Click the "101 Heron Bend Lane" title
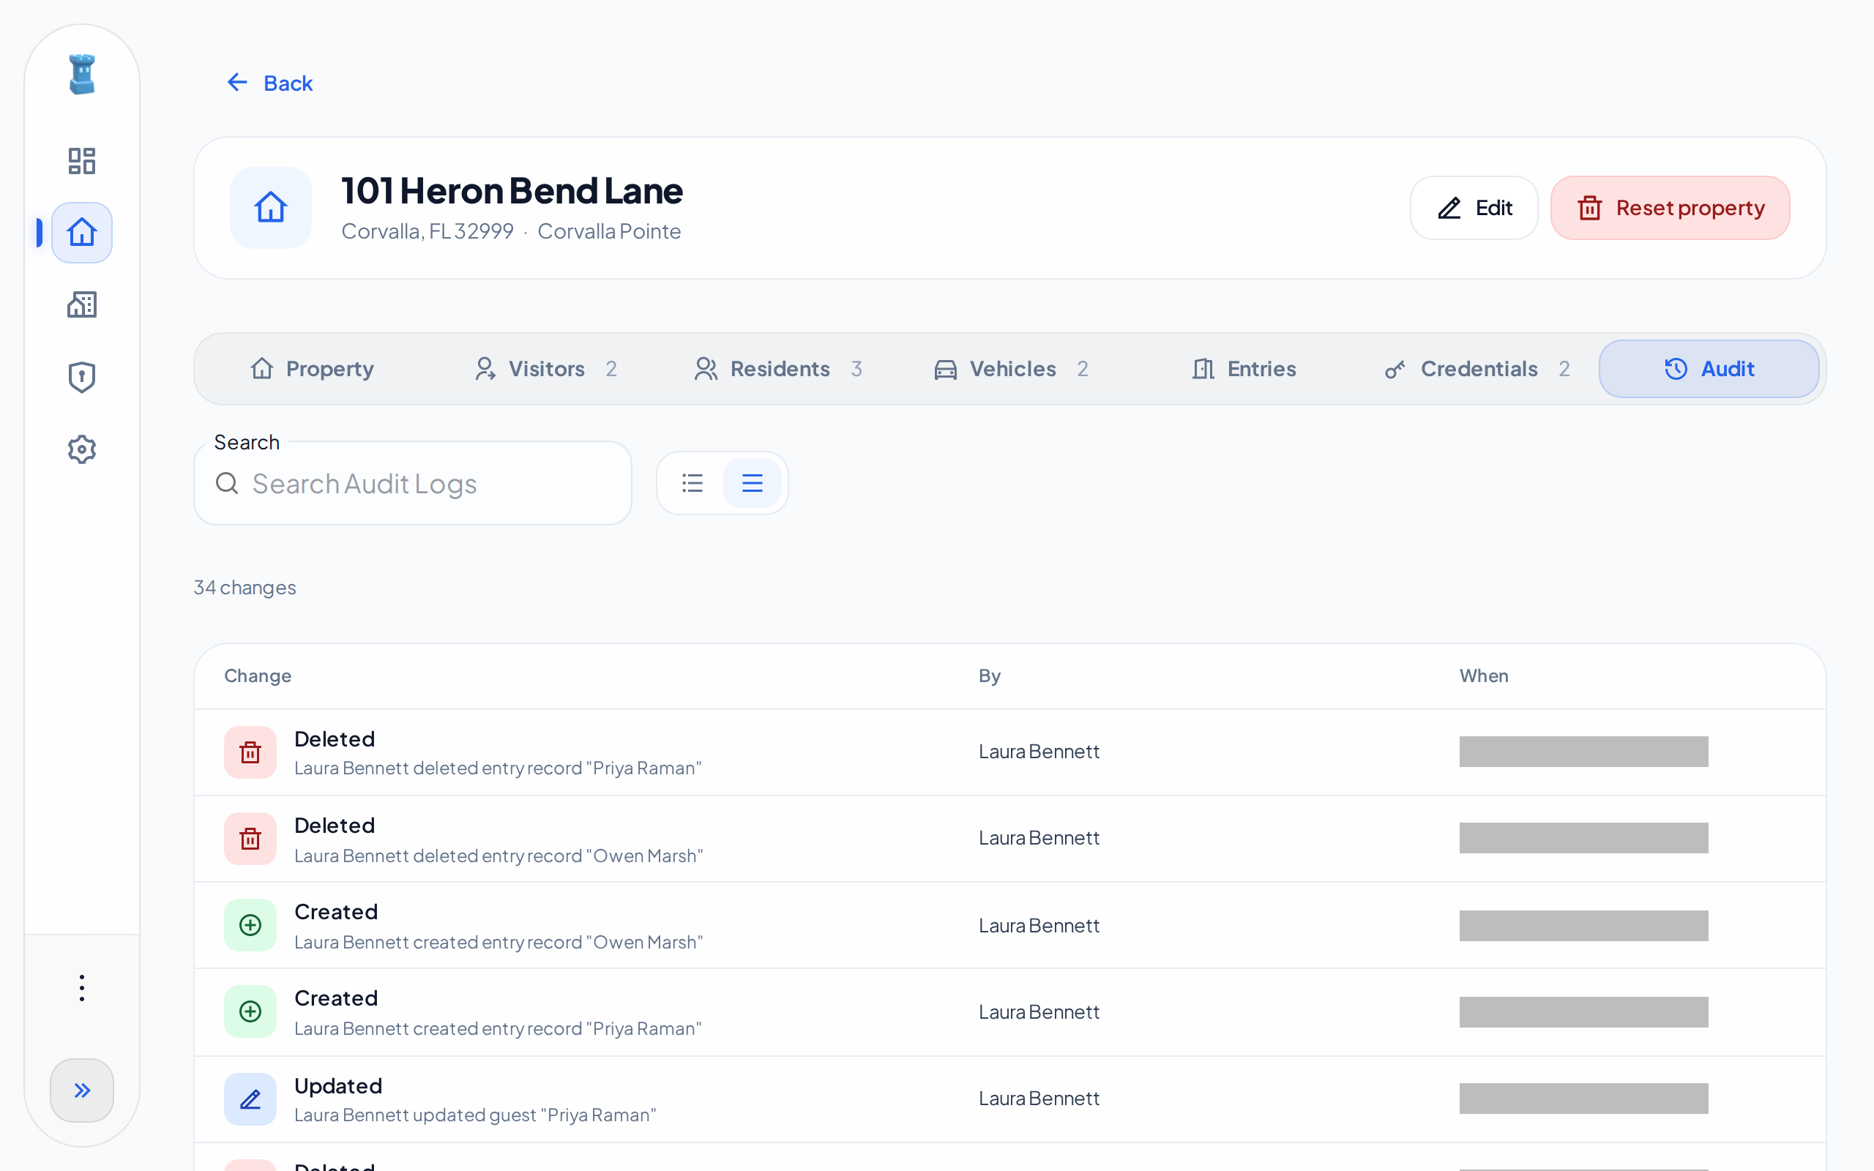 512,190
